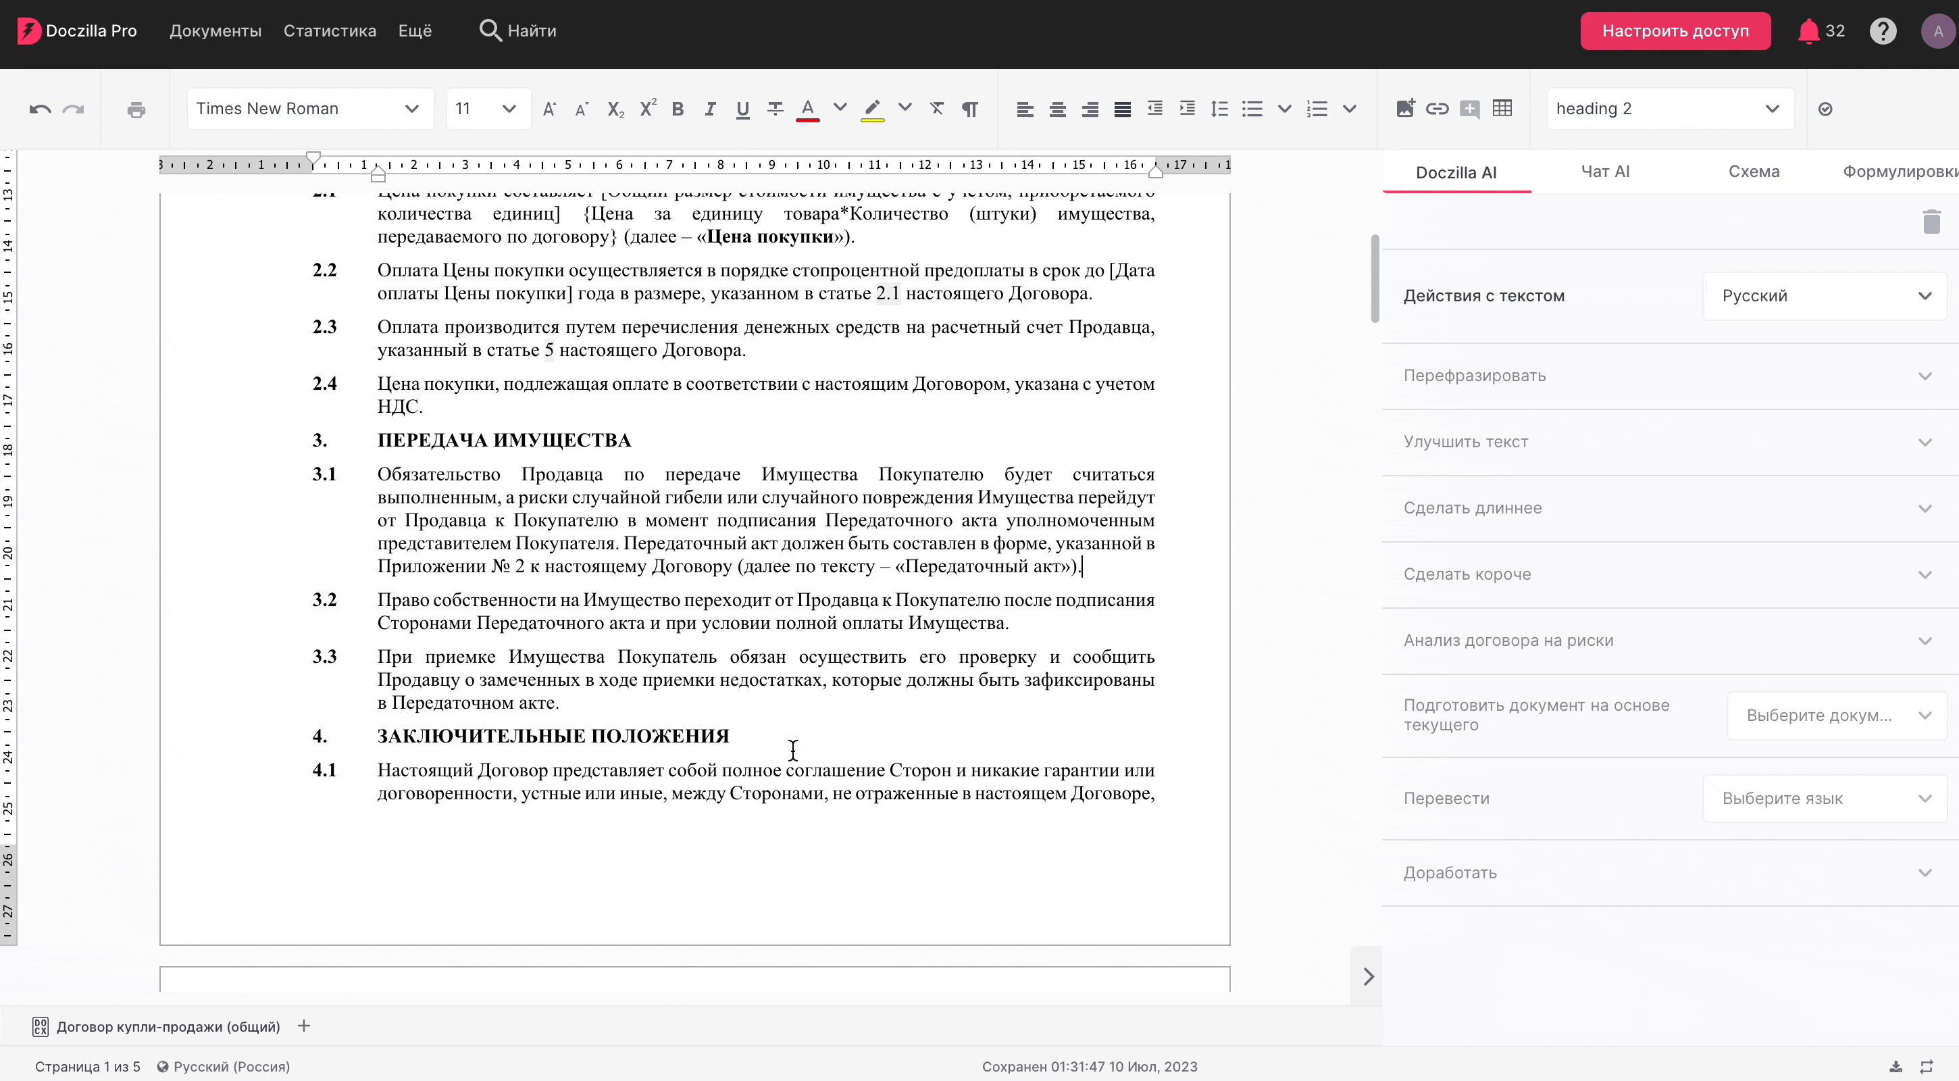
Task: Center align text
Action: tap(1057, 109)
